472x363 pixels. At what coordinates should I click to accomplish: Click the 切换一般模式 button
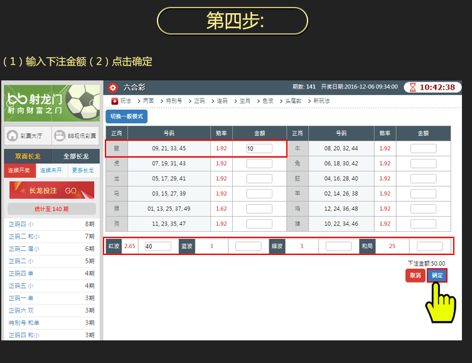click(126, 116)
